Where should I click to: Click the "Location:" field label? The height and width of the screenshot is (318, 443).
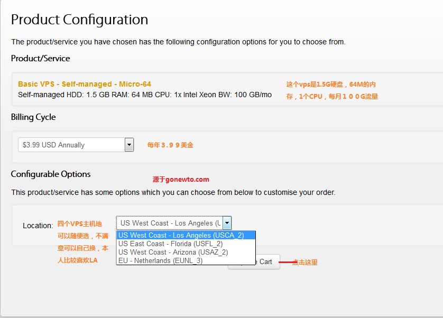point(38,226)
